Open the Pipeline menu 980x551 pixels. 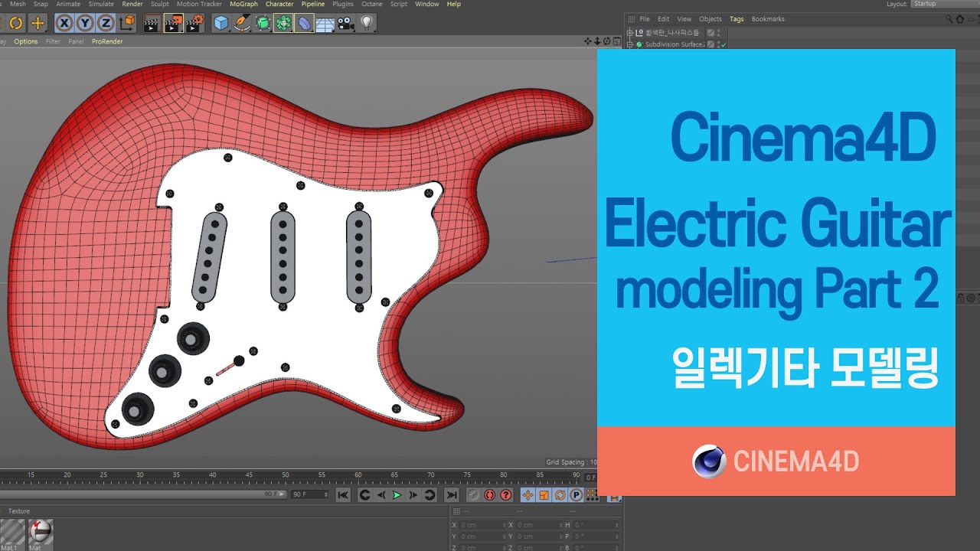313,4
